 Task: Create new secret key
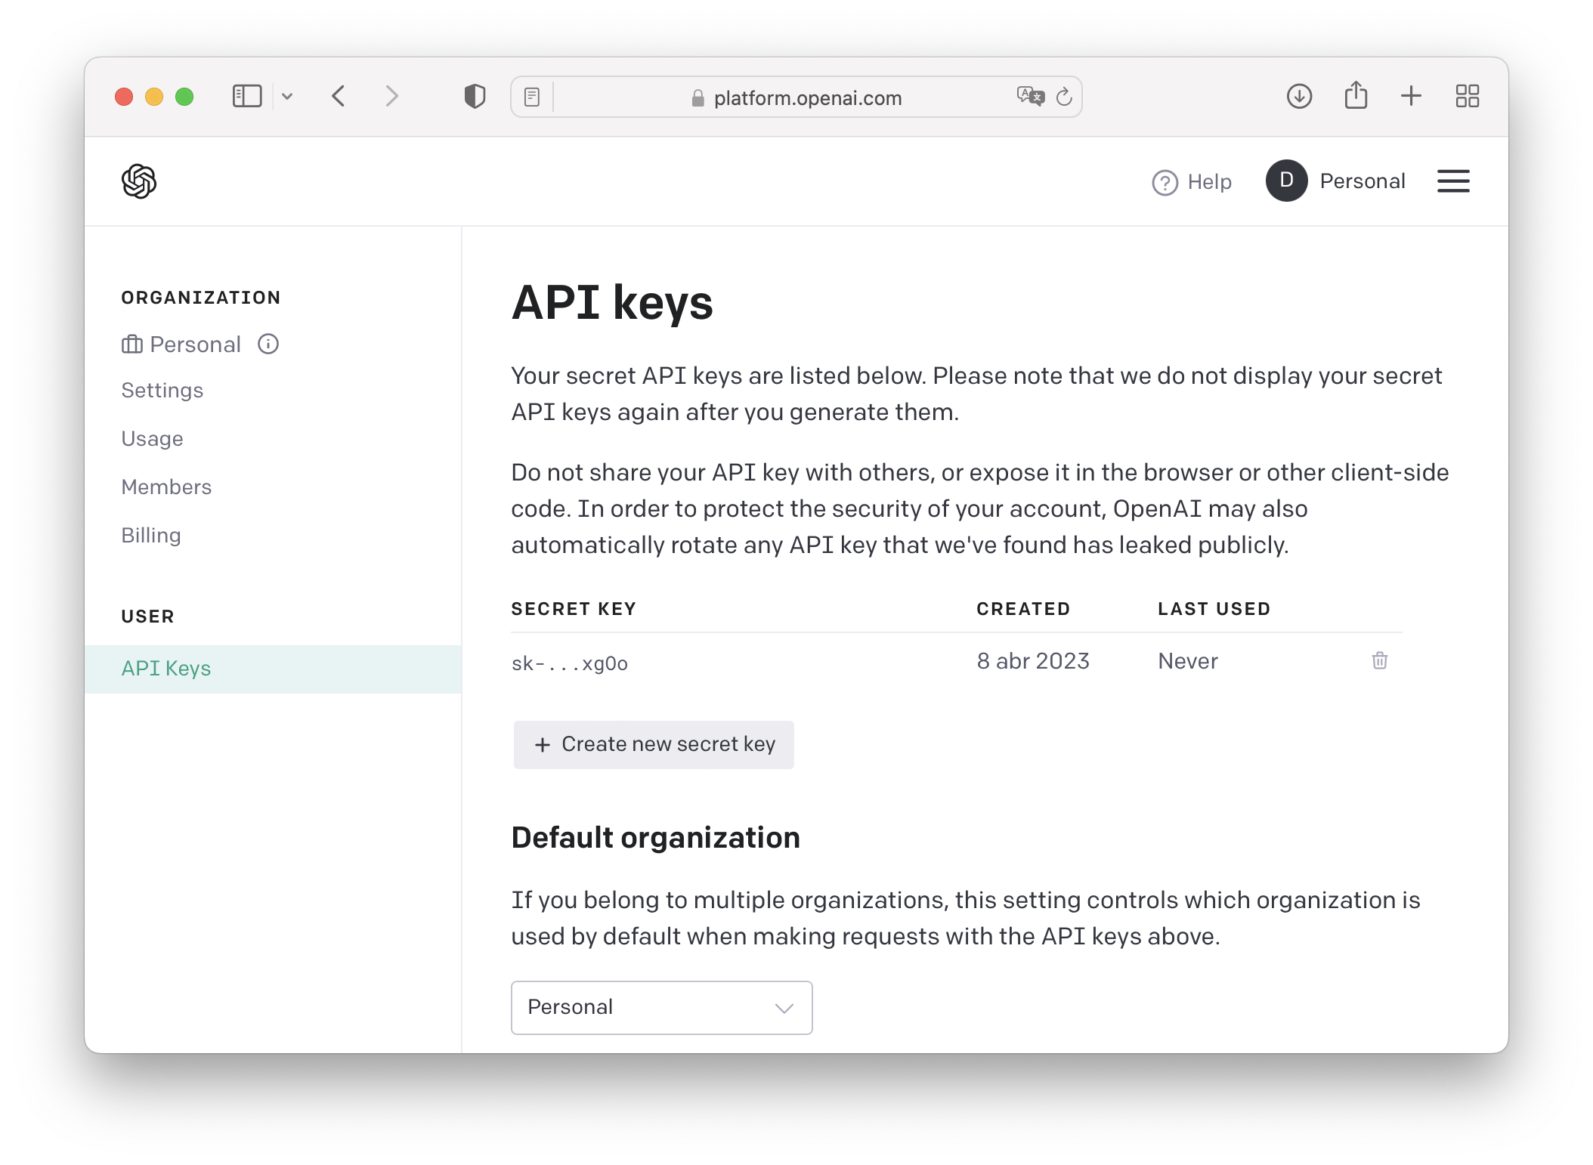pyautogui.click(x=654, y=744)
